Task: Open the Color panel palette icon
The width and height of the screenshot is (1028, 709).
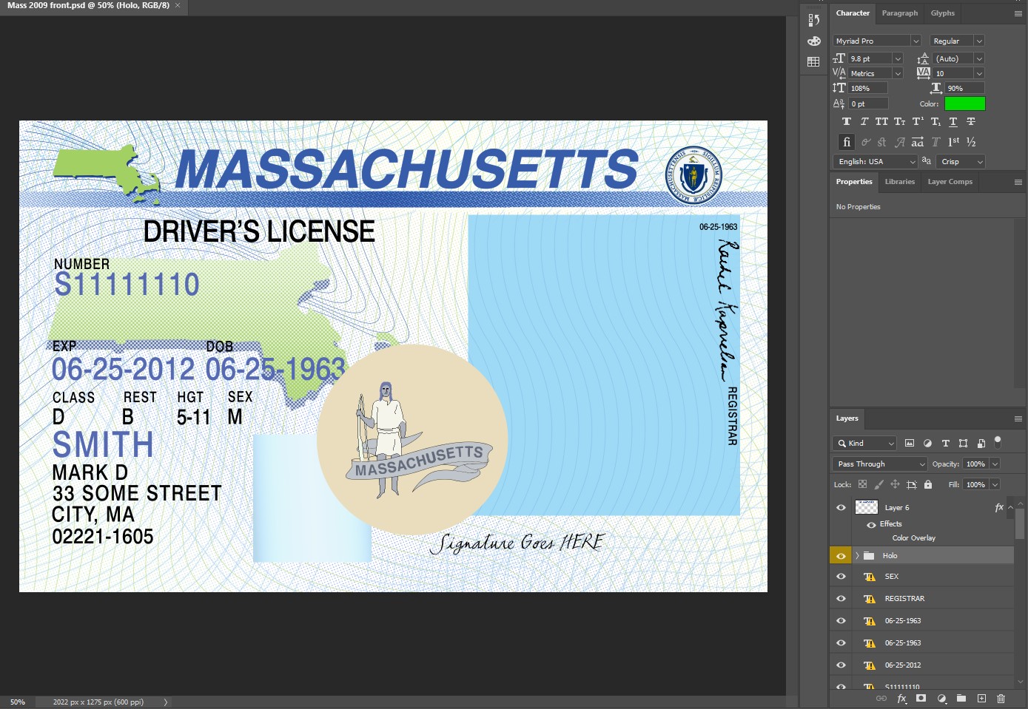Action: tap(814, 41)
